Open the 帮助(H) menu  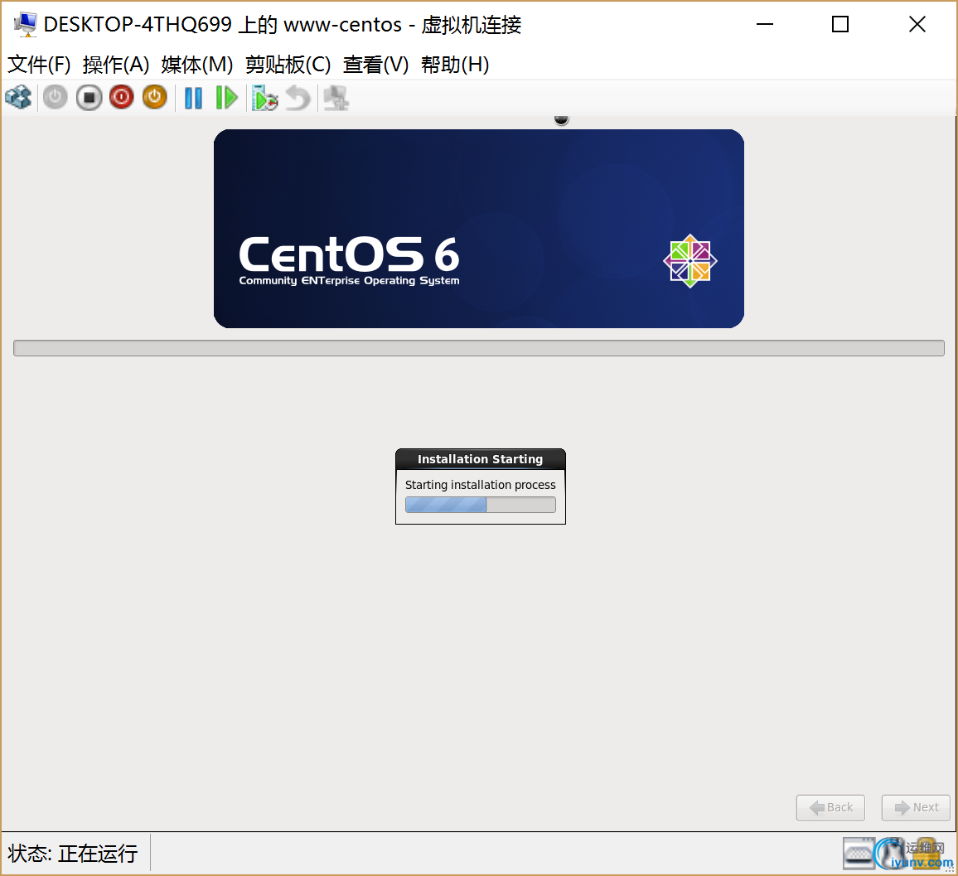pos(455,64)
